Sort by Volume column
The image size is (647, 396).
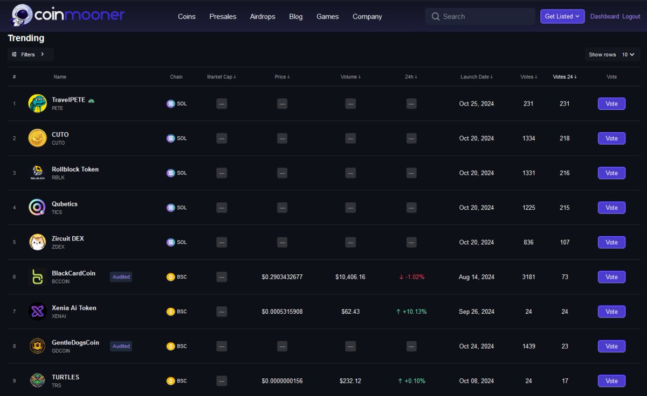(350, 77)
